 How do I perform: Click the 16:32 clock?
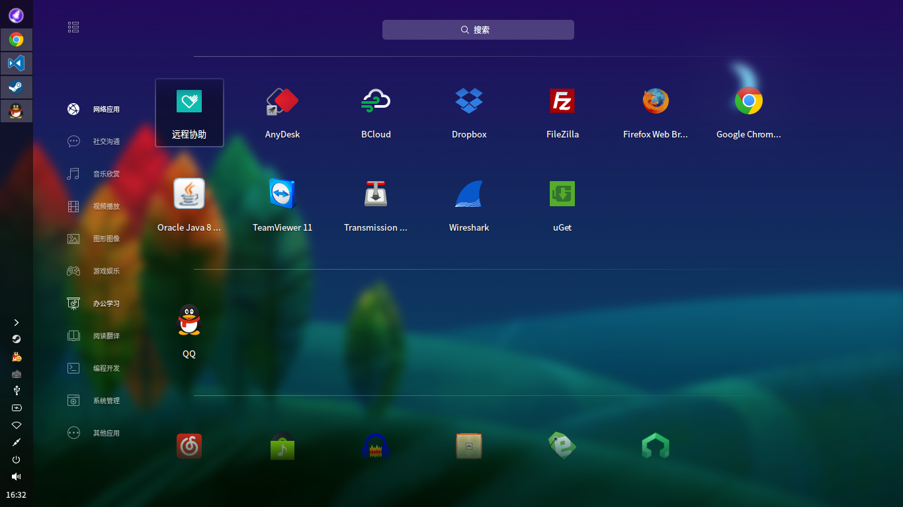pyautogui.click(x=17, y=494)
